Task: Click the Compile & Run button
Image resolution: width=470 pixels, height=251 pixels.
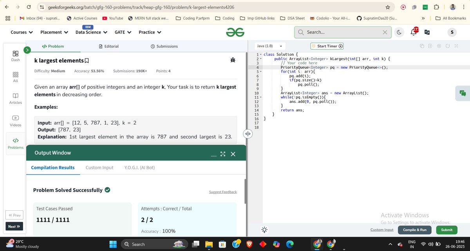Action: pyautogui.click(x=415, y=230)
